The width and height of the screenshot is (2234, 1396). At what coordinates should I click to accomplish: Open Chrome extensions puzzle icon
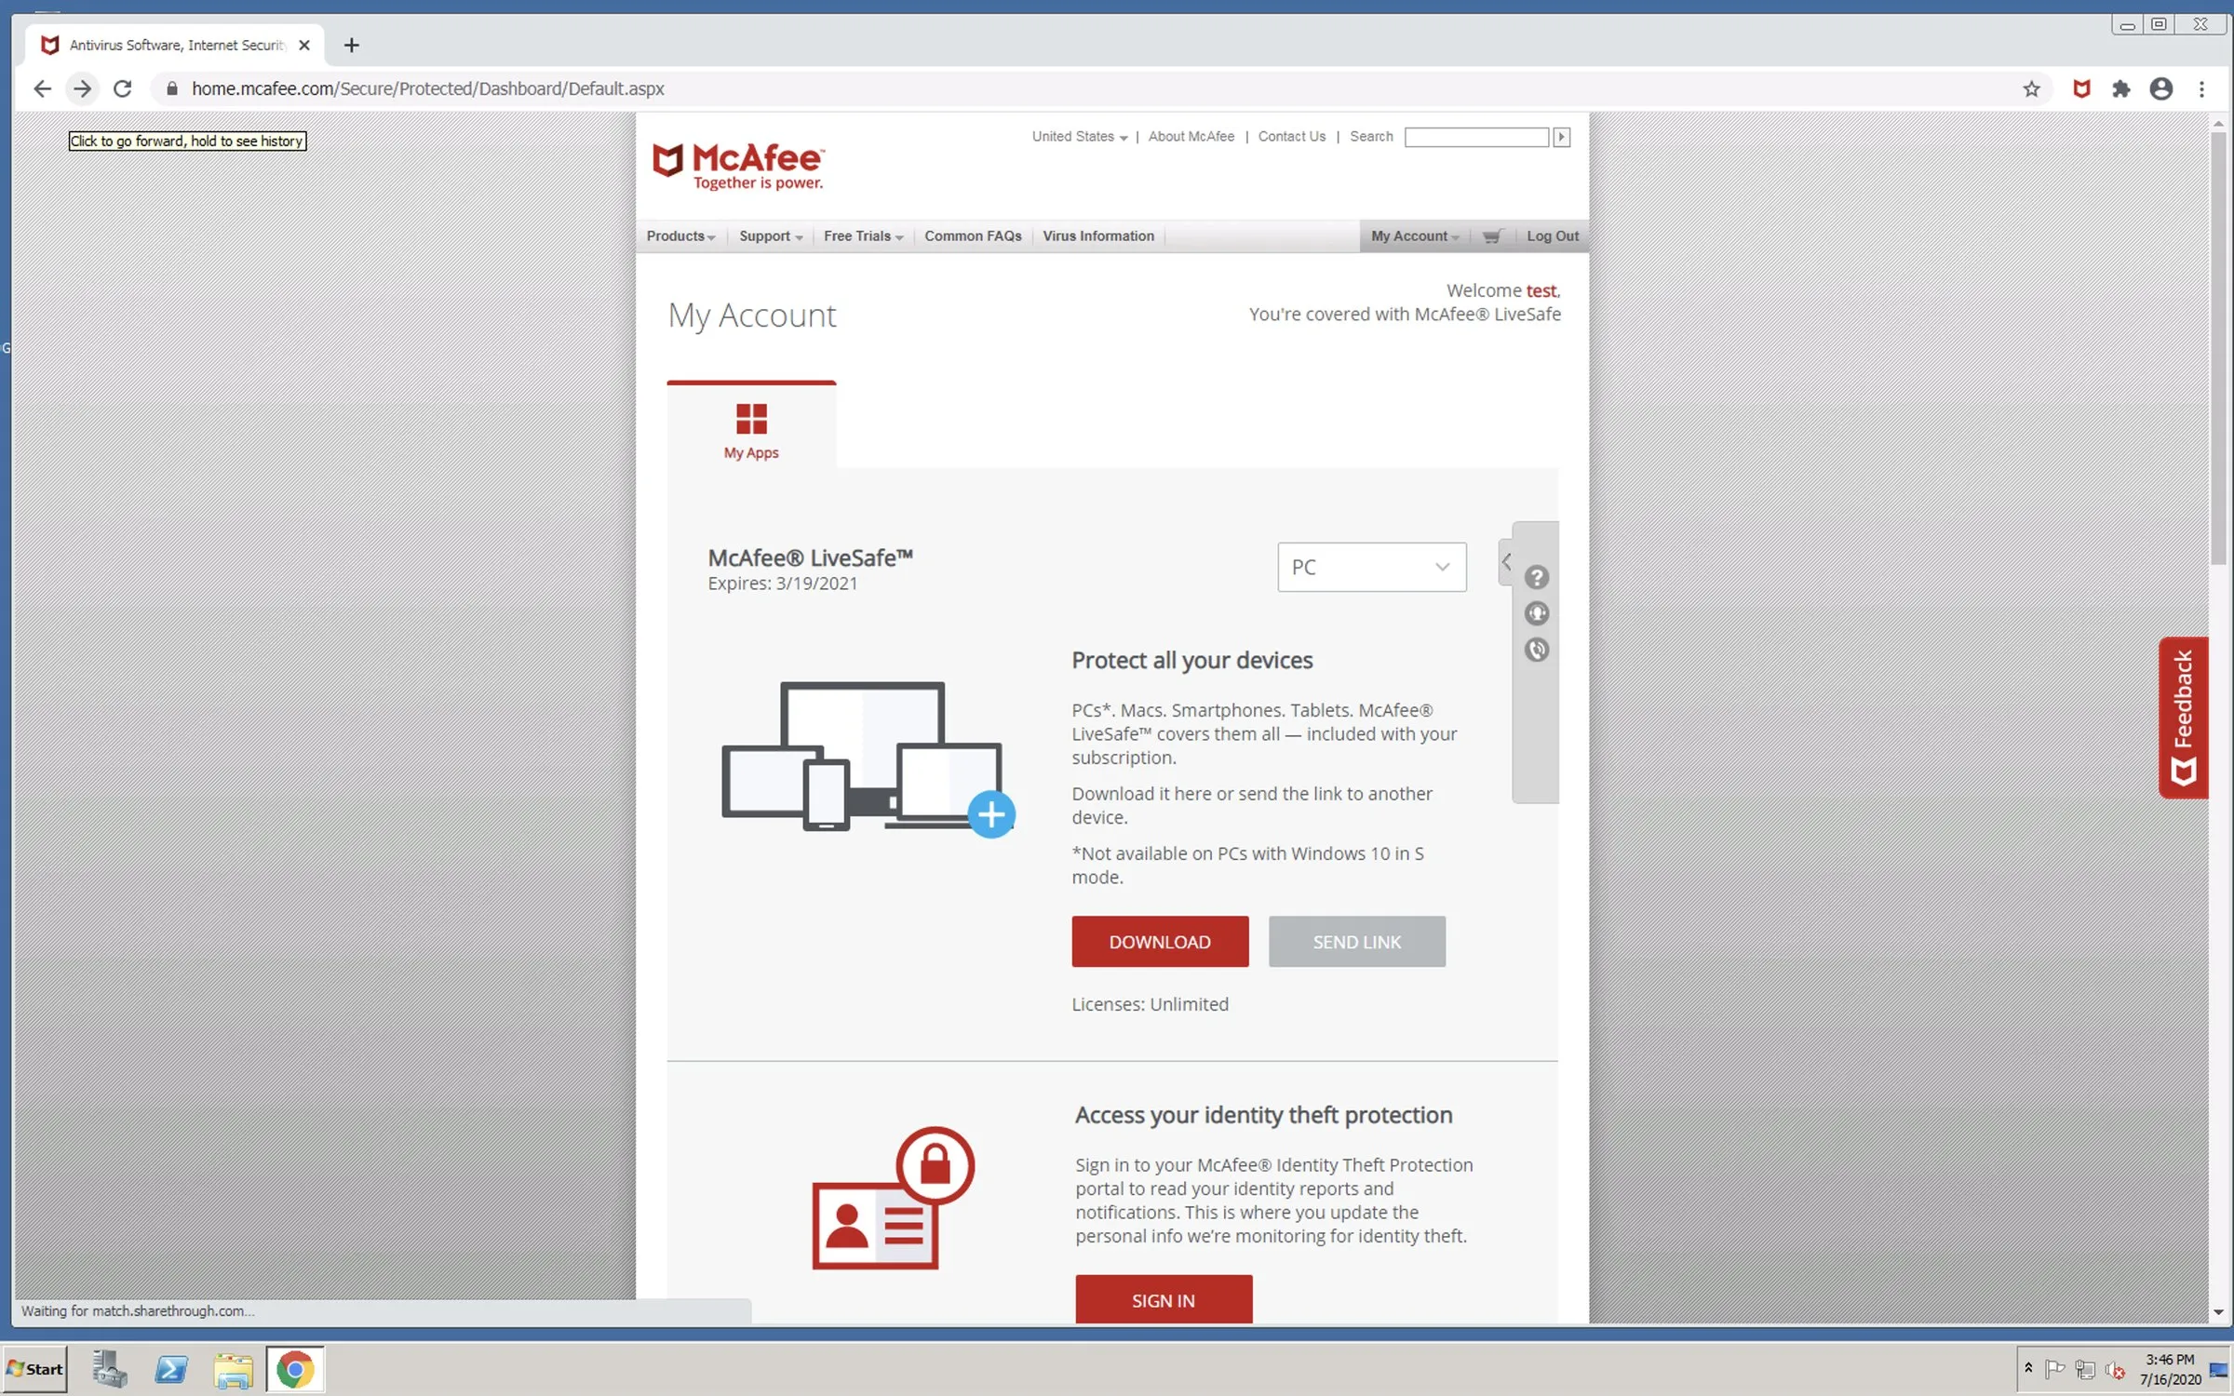pos(2121,88)
